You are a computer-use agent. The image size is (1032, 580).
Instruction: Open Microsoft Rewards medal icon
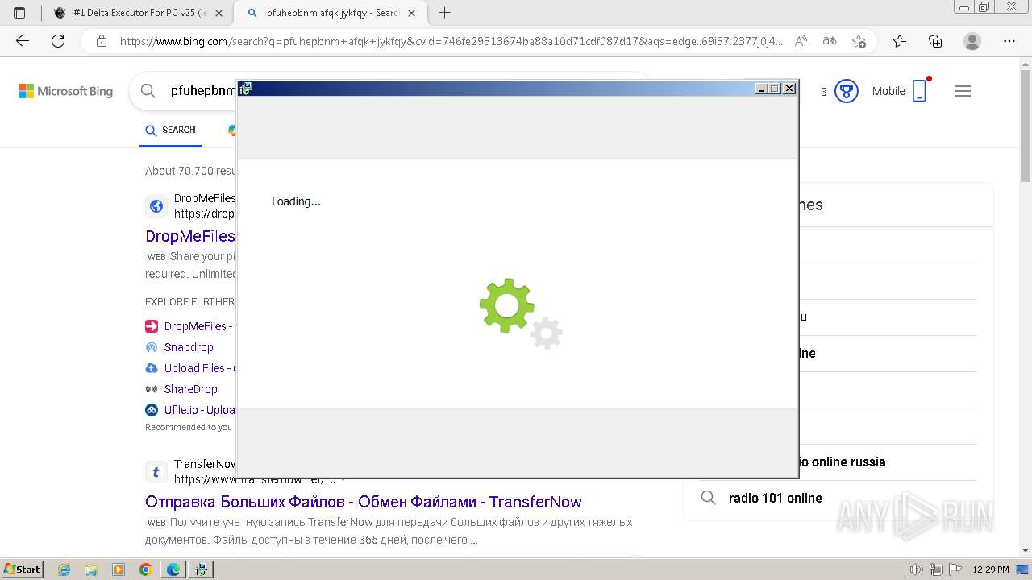846,91
